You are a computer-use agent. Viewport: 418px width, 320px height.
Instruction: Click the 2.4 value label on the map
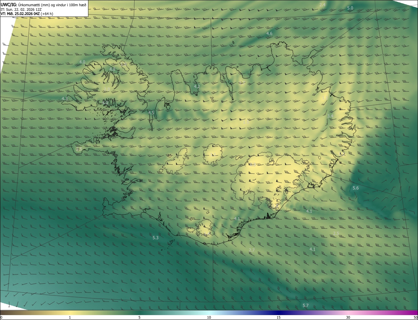(x=322, y=5)
